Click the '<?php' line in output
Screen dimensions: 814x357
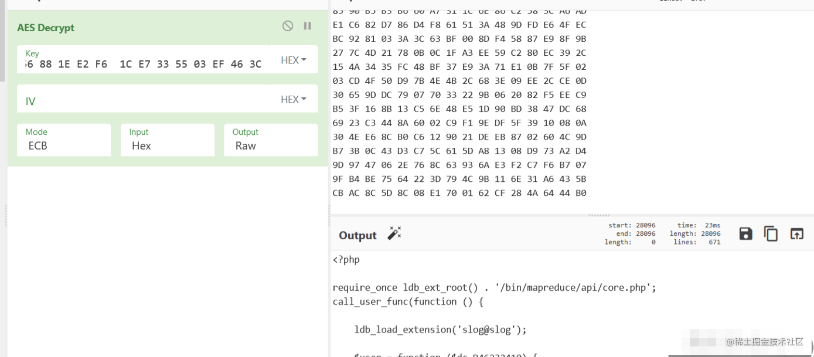pos(346,259)
